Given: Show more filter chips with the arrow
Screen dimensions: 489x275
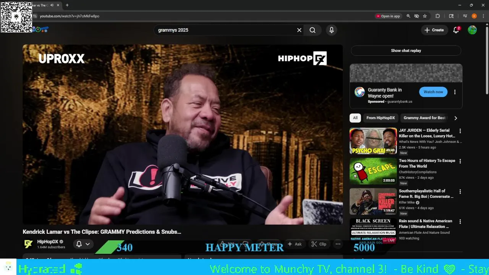Looking at the screenshot, I should coord(455,118).
